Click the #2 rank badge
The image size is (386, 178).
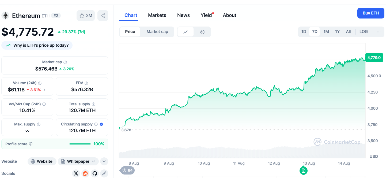(x=56, y=16)
